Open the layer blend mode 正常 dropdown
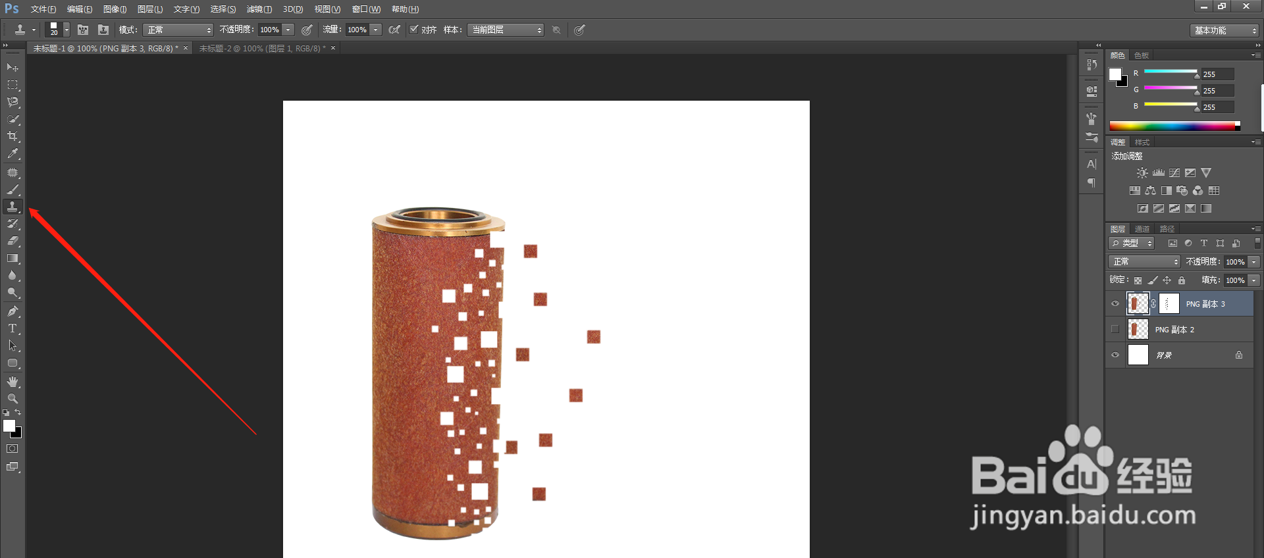The height and width of the screenshot is (558, 1264). click(x=1145, y=262)
